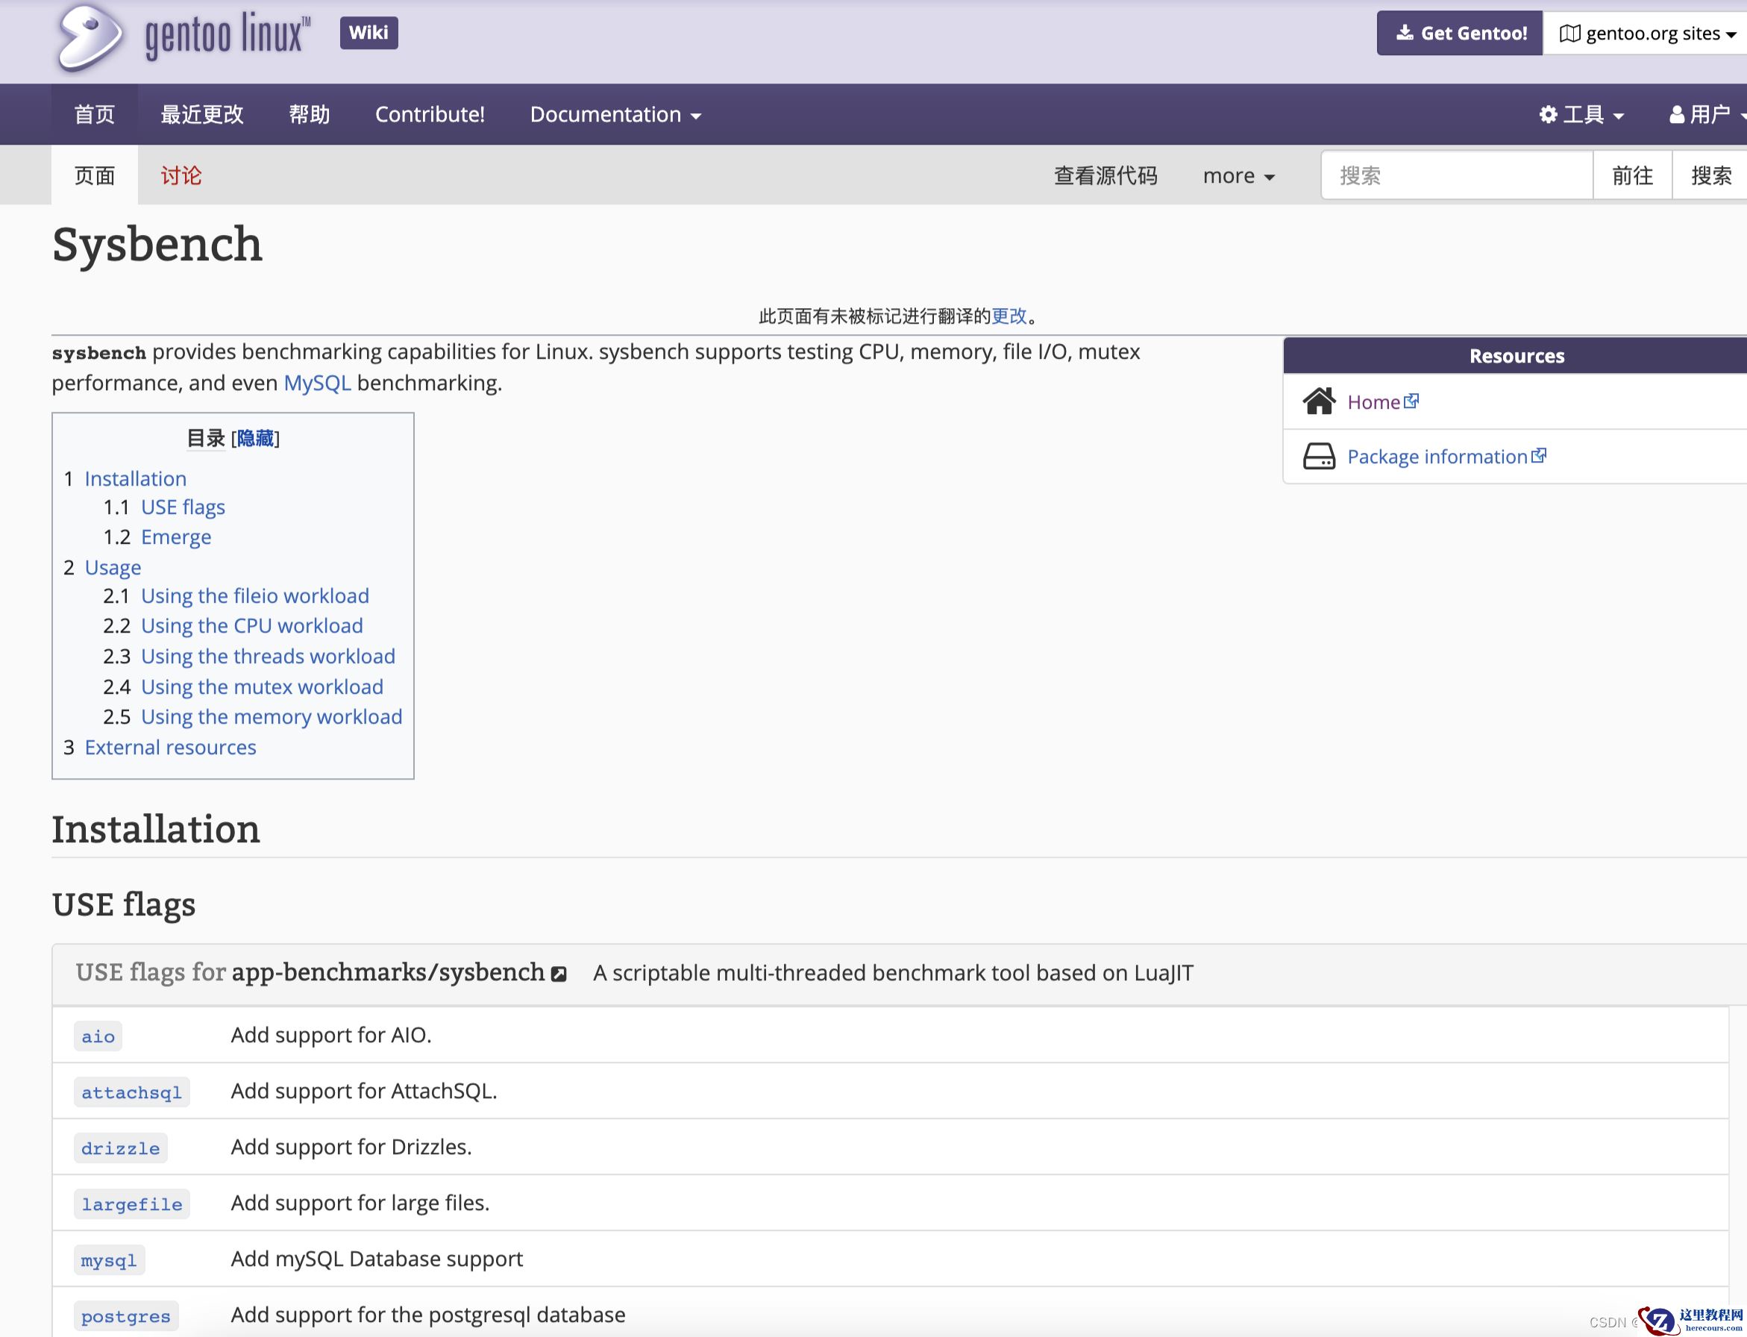Viewport: 1747px width, 1337px height.
Task: Open the 查看源代码 view source tab
Action: [x=1105, y=176]
